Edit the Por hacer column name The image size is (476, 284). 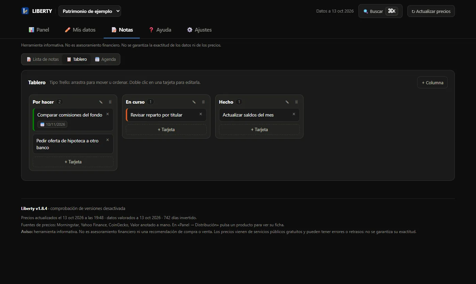point(101,102)
